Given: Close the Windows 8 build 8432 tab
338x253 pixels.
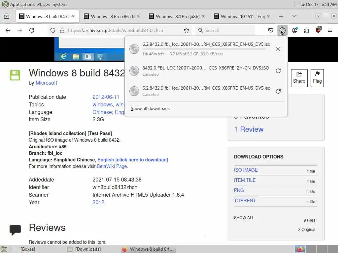Looking at the screenshot, I should [x=73, y=16].
